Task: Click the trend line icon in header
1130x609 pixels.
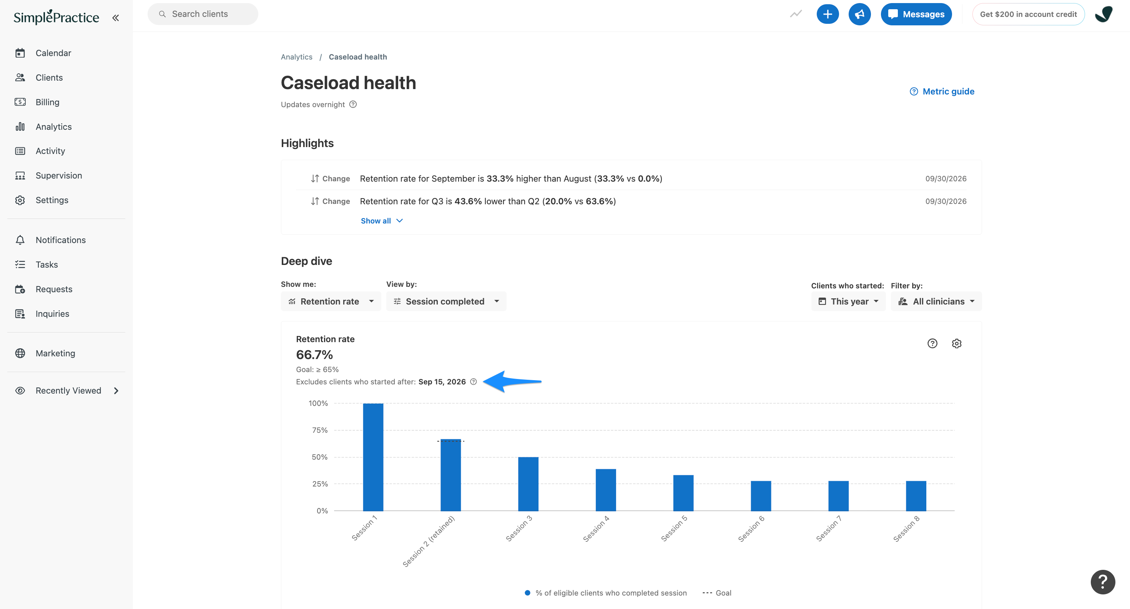Action: [x=796, y=14]
